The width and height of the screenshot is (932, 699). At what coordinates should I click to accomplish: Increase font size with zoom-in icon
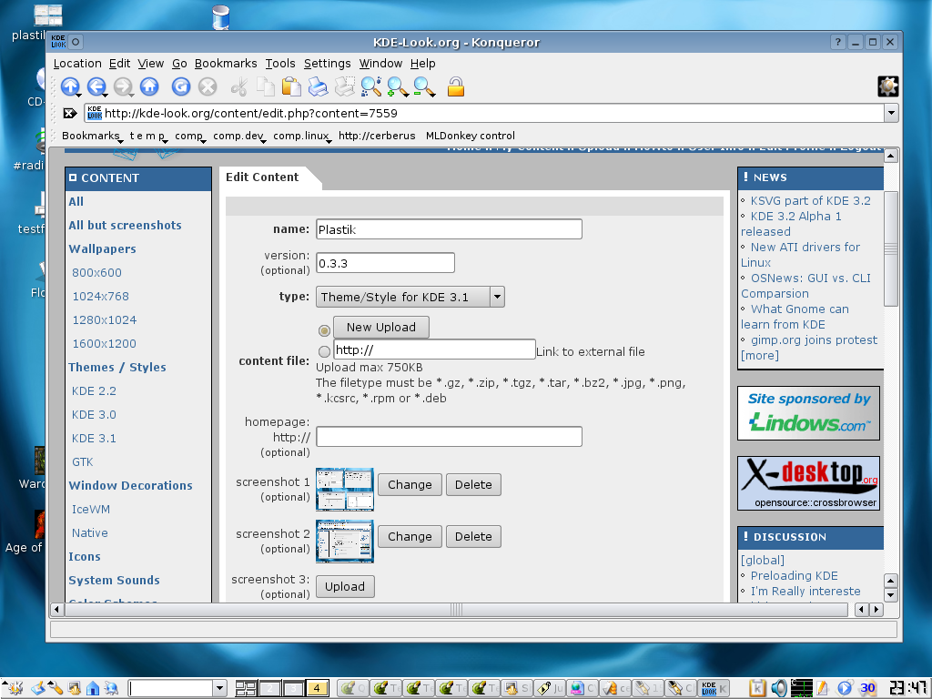(x=398, y=87)
